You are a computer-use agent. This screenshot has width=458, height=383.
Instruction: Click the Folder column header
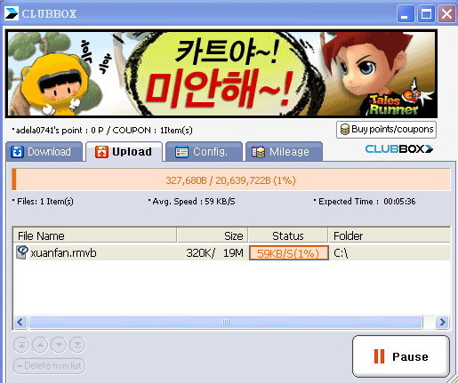click(x=390, y=235)
